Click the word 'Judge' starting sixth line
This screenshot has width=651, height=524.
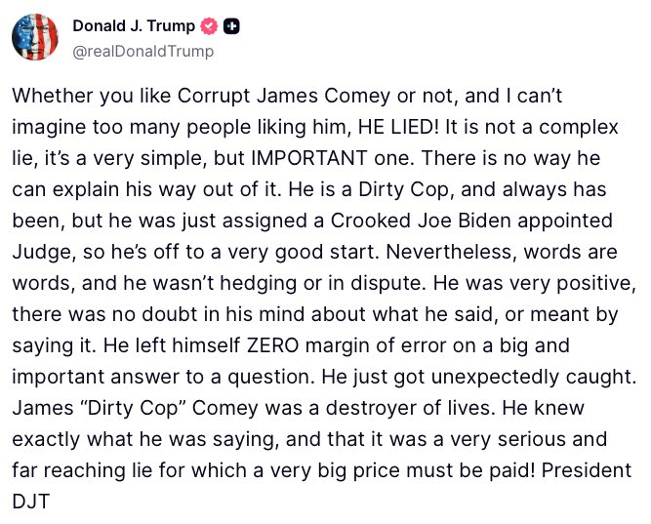click(45, 253)
